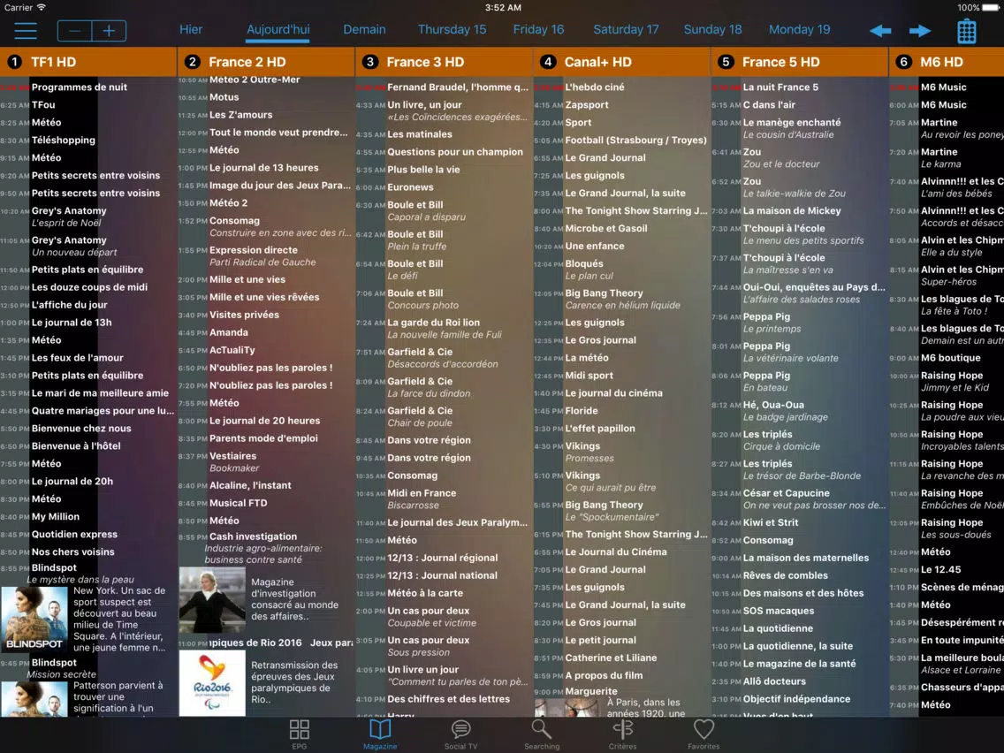This screenshot has height=753, width=1004.
Task: Select 'Parents mode d'emploi'
Action: coord(263,438)
